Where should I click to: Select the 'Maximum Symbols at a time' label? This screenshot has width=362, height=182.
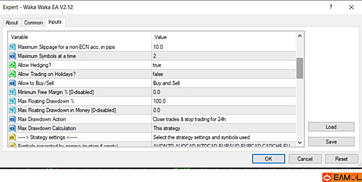click(47, 56)
